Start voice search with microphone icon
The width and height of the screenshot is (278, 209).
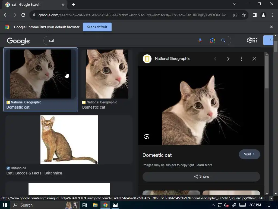tap(200, 41)
